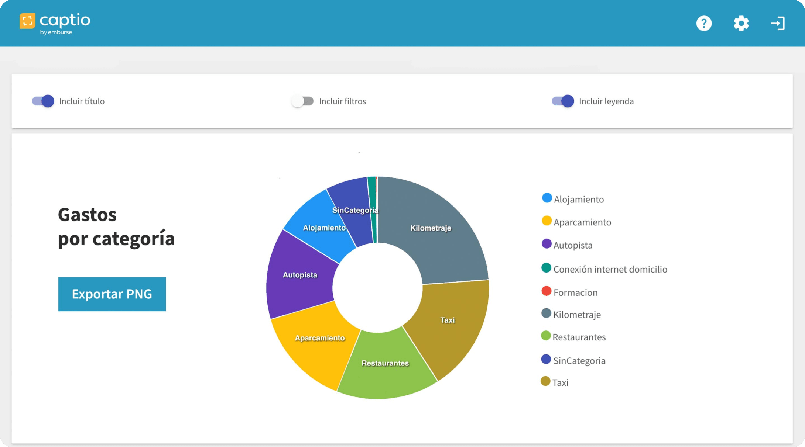
Task: Click the Incluir leyenda label text
Action: tap(606, 101)
